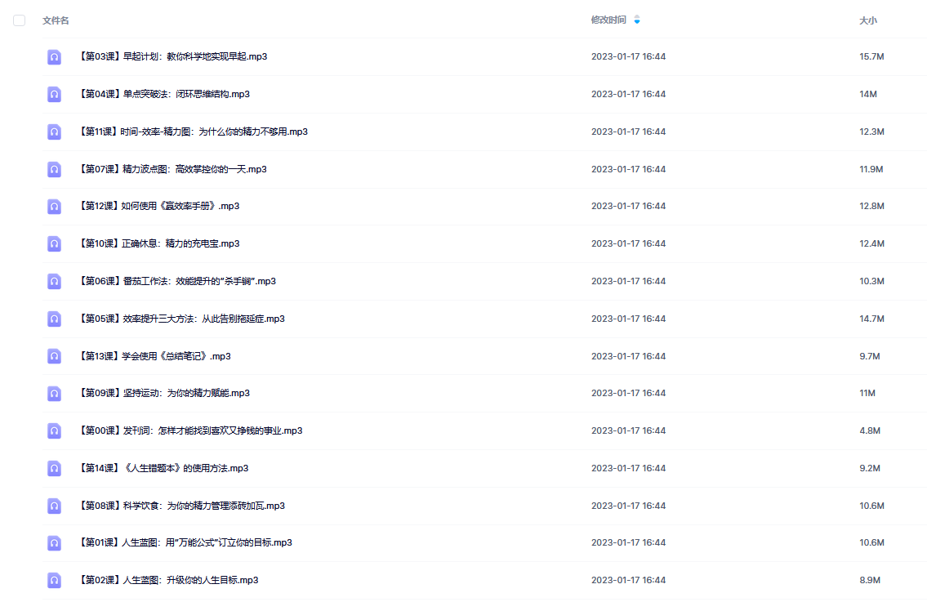The image size is (927, 611).
Task: Sort by 文件名 column header
Action: (x=56, y=20)
